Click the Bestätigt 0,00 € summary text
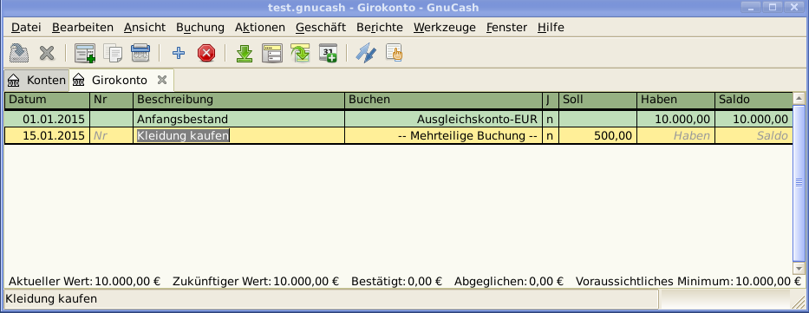This screenshot has width=809, height=313. tap(397, 282)
